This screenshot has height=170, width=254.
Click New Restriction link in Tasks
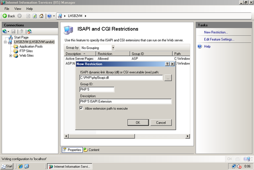tap(216, 32)
